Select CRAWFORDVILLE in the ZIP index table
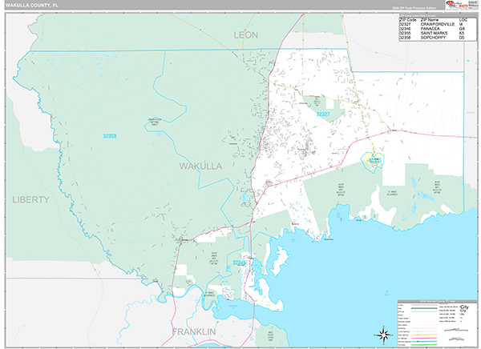 [438, 24]
